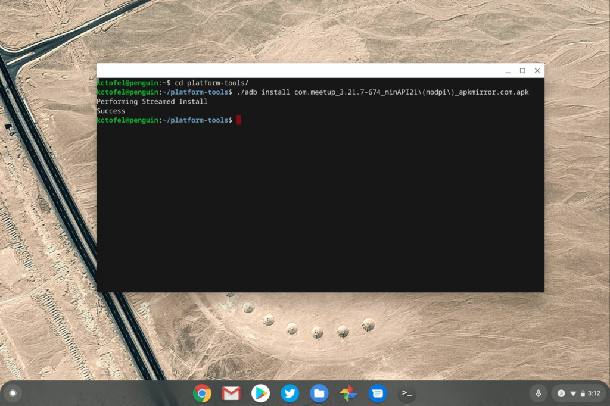The width and height of the screenshot is (610, 406).
Task: Launch Google Chrome from the shelf
Action: click(202, 393)
